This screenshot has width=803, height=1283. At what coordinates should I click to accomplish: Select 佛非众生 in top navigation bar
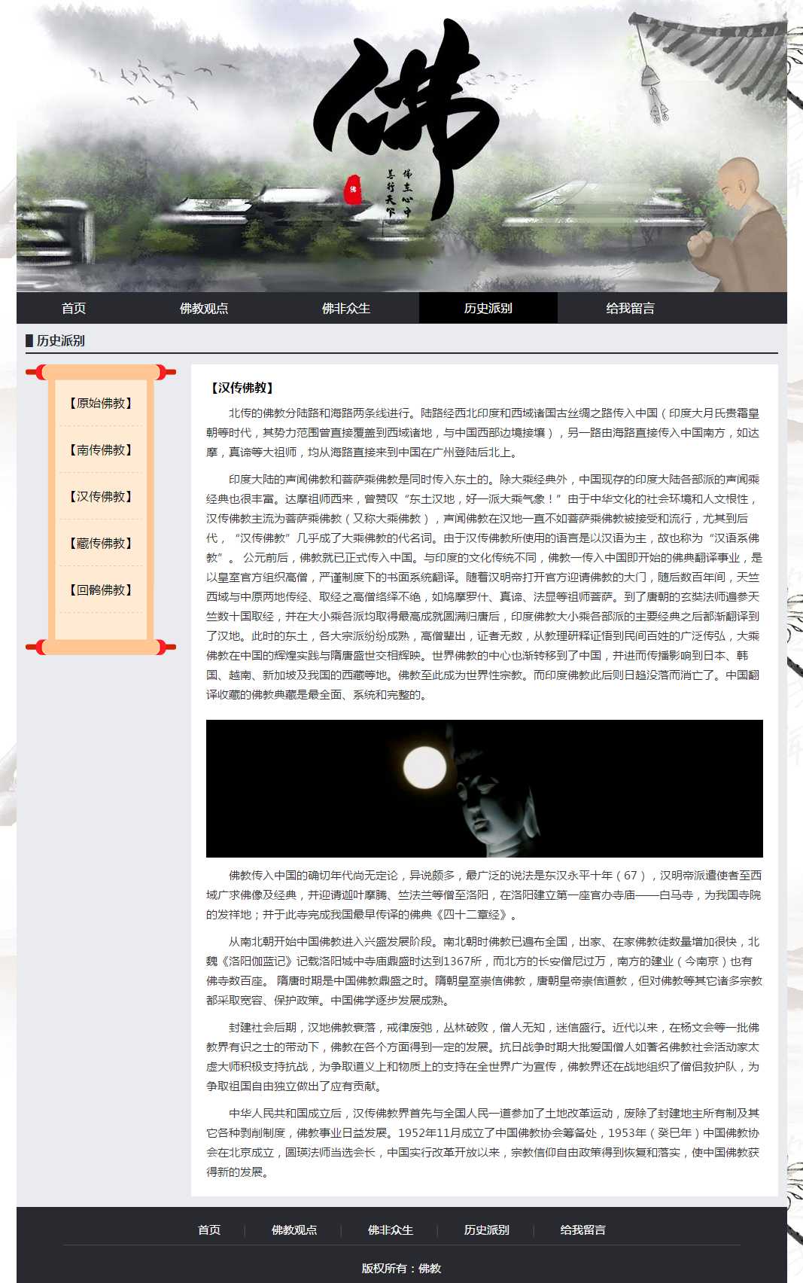tap(346, 308)
